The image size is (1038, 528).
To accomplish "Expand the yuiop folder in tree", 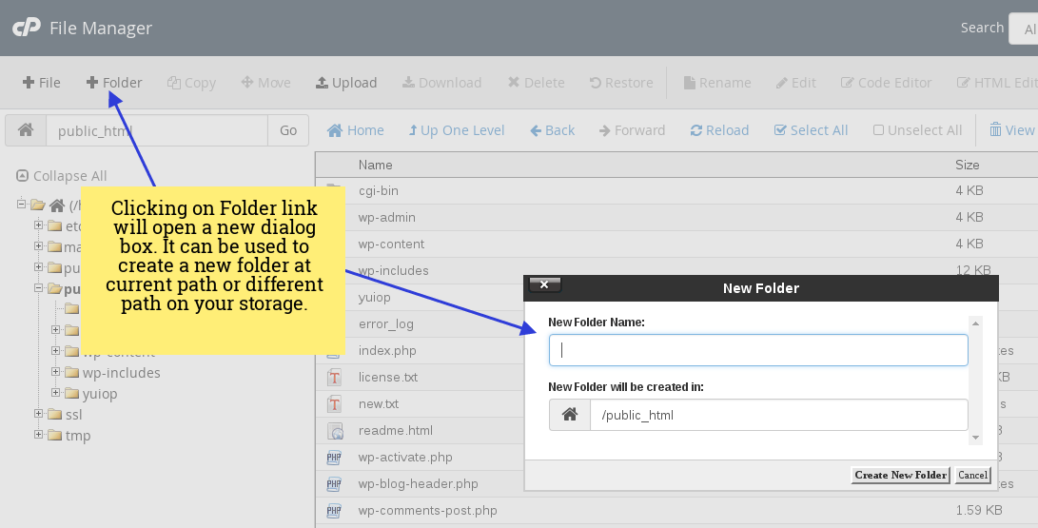I will pyautogui.click(x=56, y=393).
